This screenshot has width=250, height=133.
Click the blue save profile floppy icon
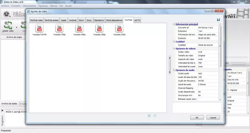click(218, 20)
